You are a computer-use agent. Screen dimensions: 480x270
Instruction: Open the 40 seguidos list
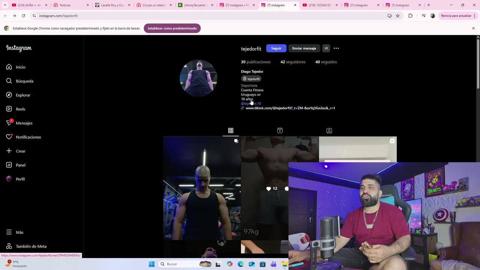click(x=326, y=62)
